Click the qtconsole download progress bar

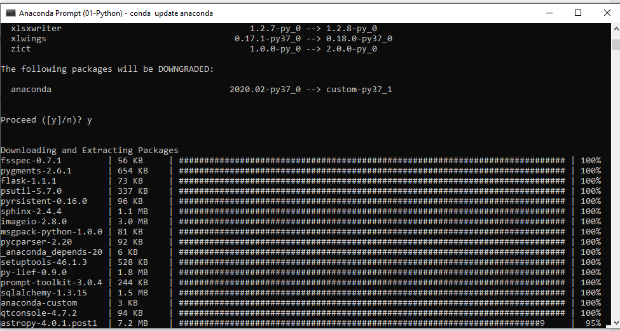(x=372, y=313)
